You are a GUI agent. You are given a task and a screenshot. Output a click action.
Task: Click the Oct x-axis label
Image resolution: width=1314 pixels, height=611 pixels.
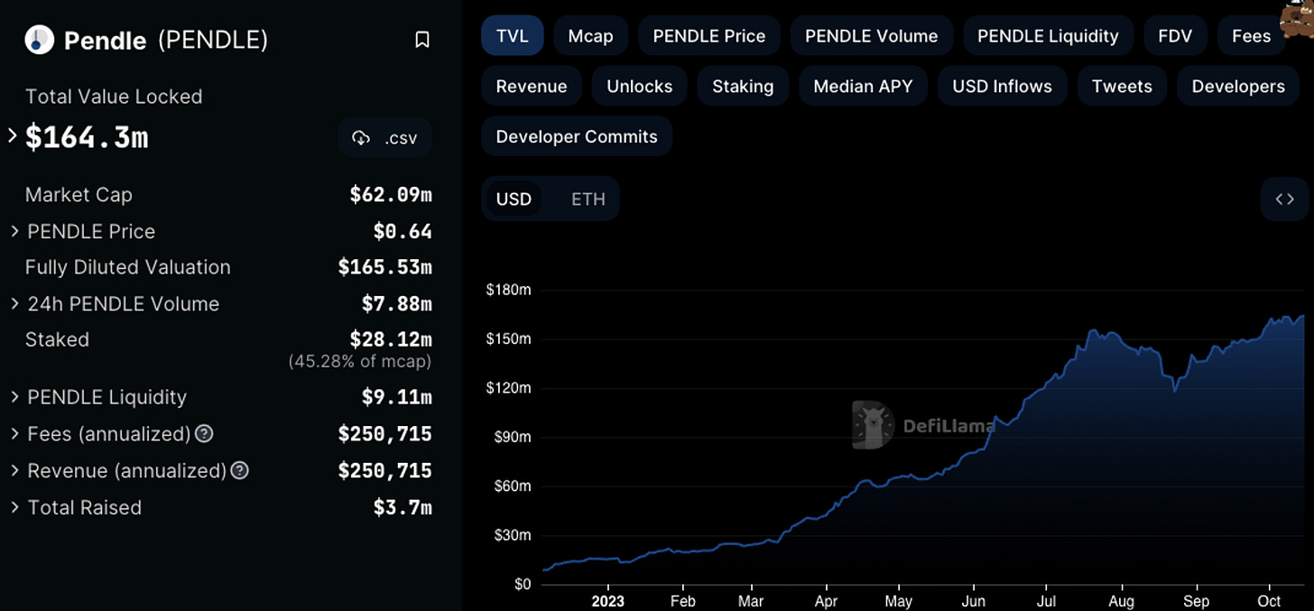pyautogui.click(x=1269, y=601)
